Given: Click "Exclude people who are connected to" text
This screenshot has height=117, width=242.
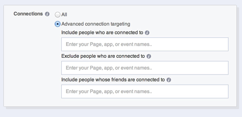Looking at the screenshot, I should 103,56.
